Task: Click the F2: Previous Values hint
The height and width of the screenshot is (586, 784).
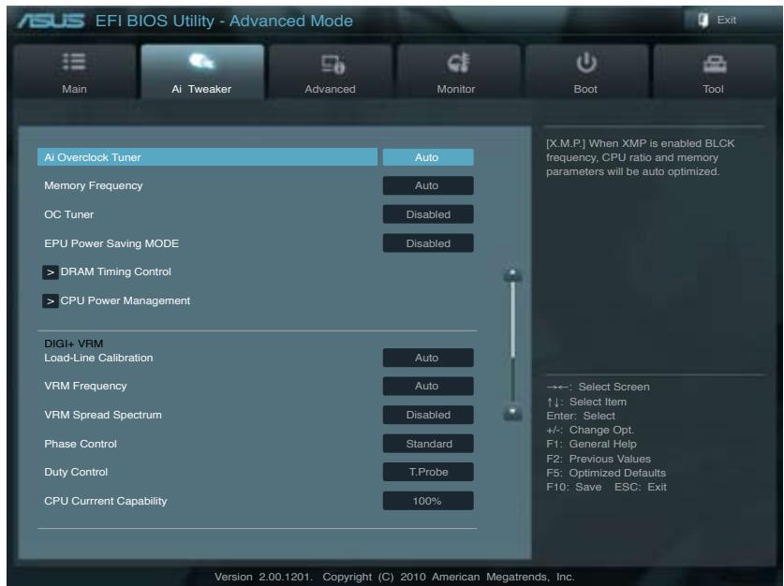Action: tap(599, 459)
